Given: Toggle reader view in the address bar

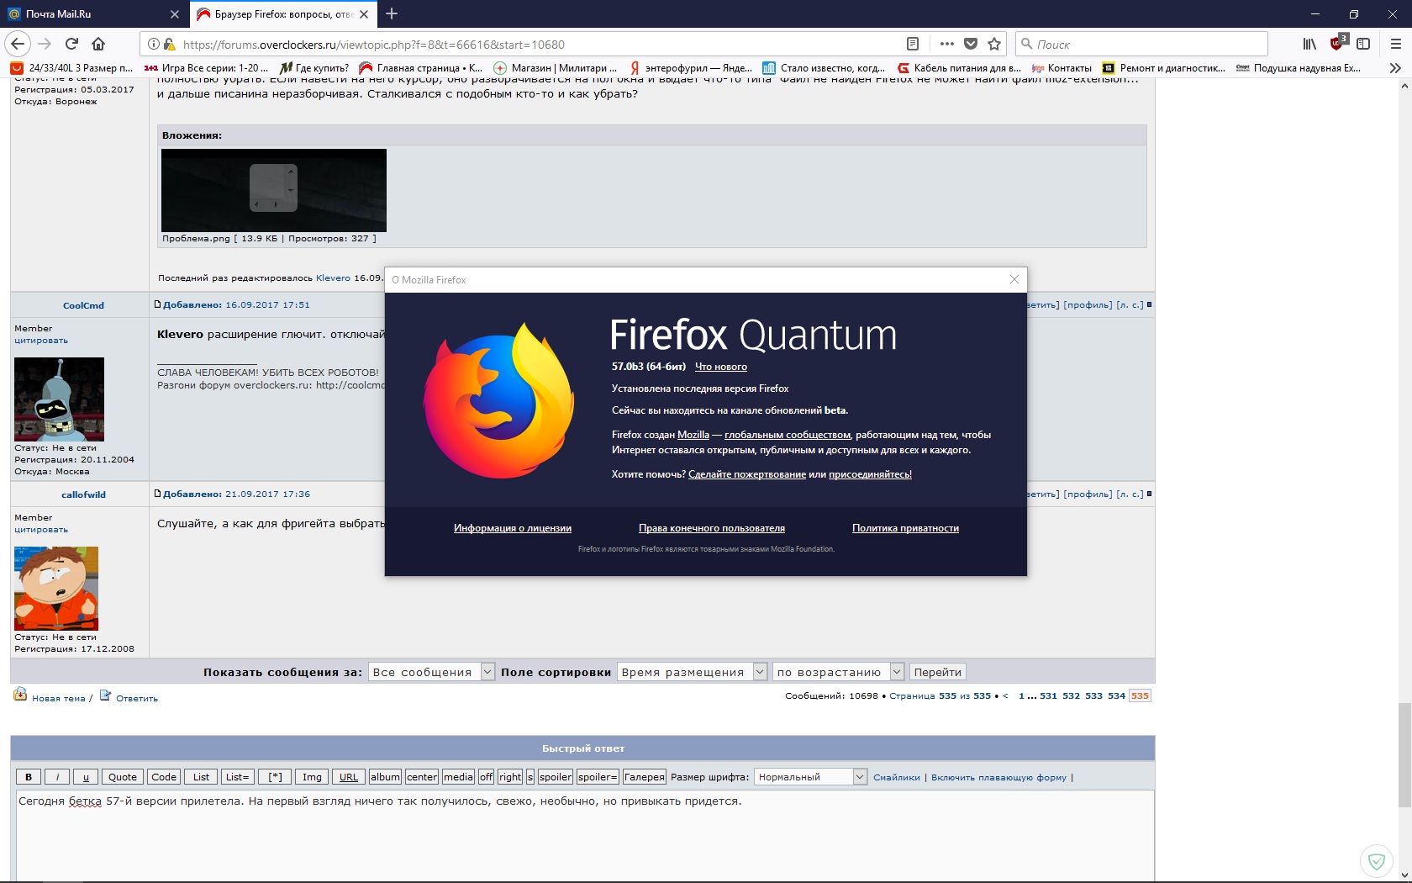Looking at the screenshot, I should (913, 44).
